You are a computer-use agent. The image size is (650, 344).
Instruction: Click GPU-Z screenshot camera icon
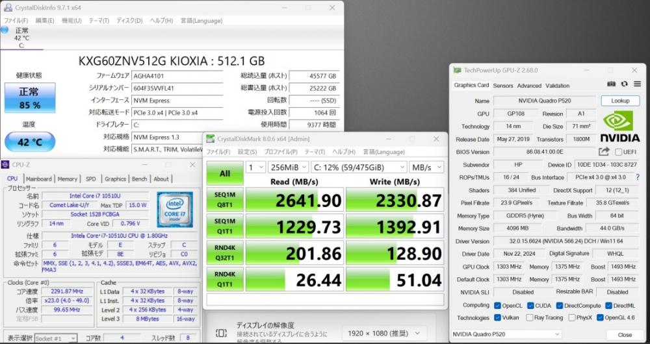pos(611,84)
